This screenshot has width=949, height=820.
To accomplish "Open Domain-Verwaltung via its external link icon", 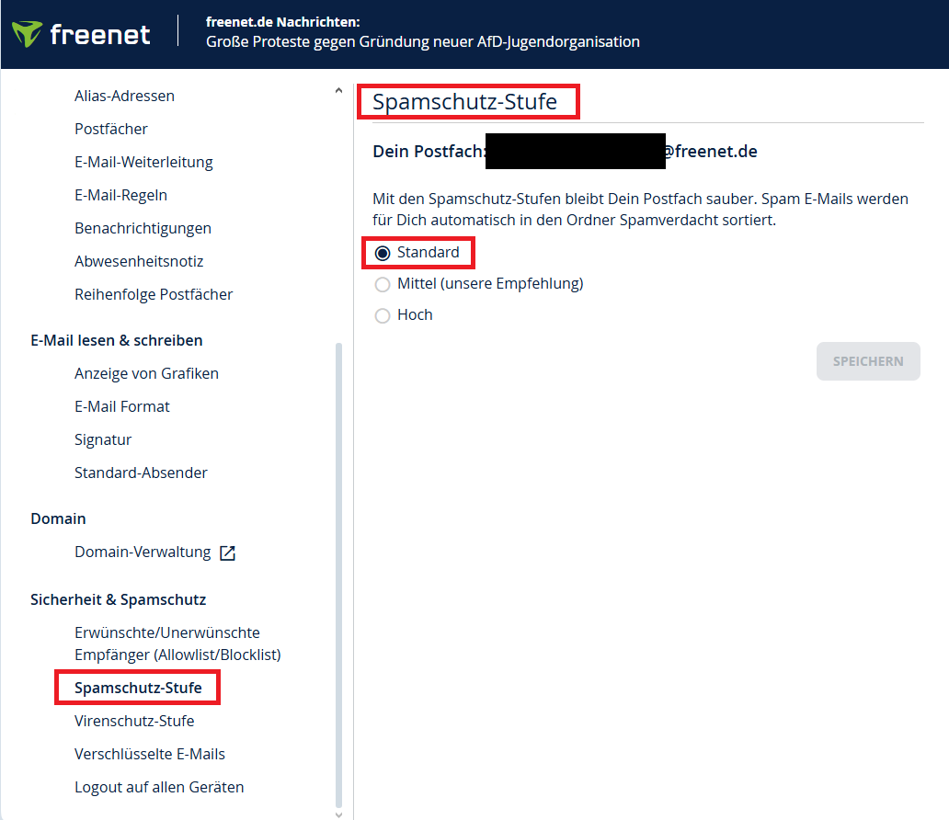I will coord(230,552).
